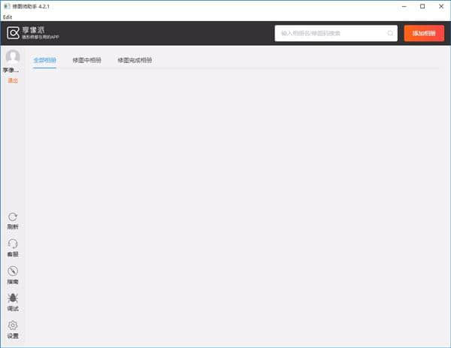
Task: Open customer service (客服) headset icon
Action: tap(13, 244)
